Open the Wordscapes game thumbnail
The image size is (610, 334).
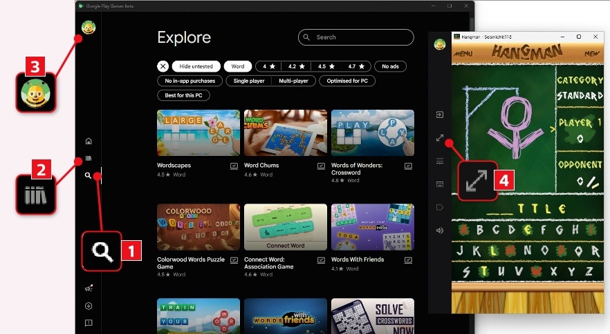pyautogui.click(x=198, y=132)
